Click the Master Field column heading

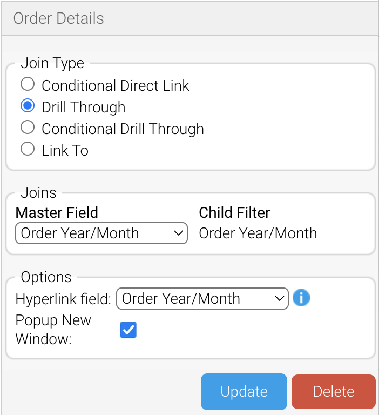(57, 212)
